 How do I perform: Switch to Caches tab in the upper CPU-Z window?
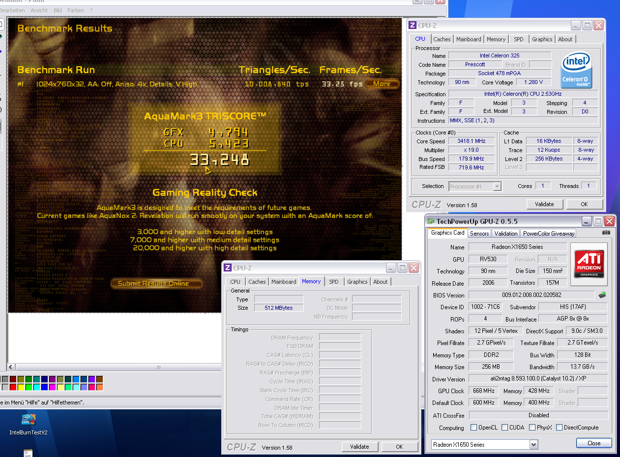click(x=442, y=39)
